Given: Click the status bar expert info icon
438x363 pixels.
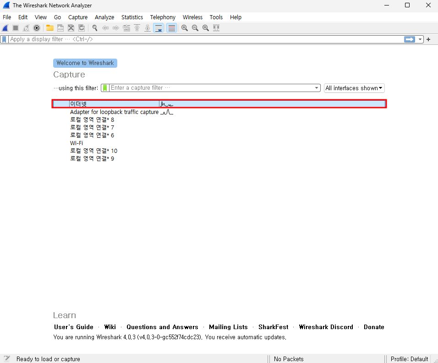Looking at the screenshot, I should pos(7,359).
